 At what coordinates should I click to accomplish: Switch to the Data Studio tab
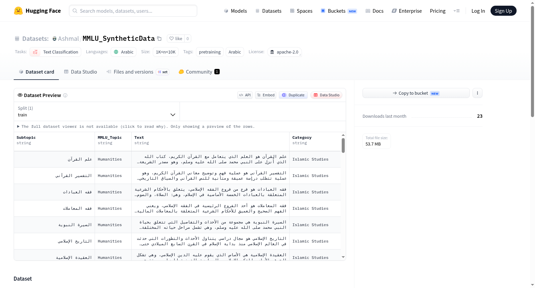81,72
